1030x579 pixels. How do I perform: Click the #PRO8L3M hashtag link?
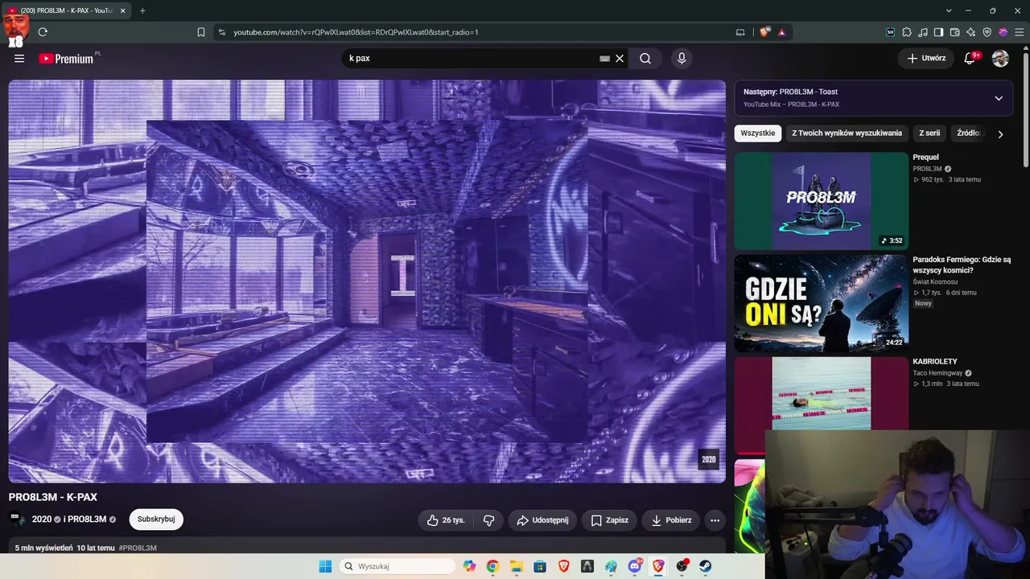click(138, 548)
